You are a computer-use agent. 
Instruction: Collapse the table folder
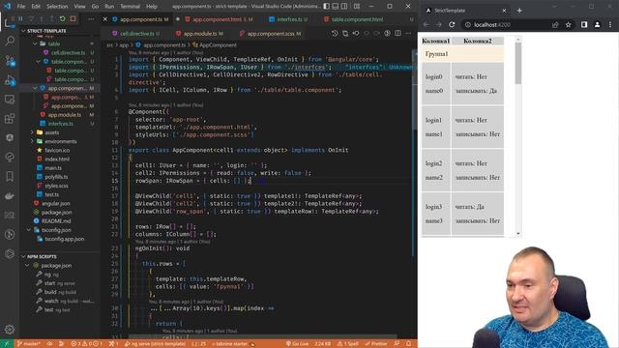point(35,43)
